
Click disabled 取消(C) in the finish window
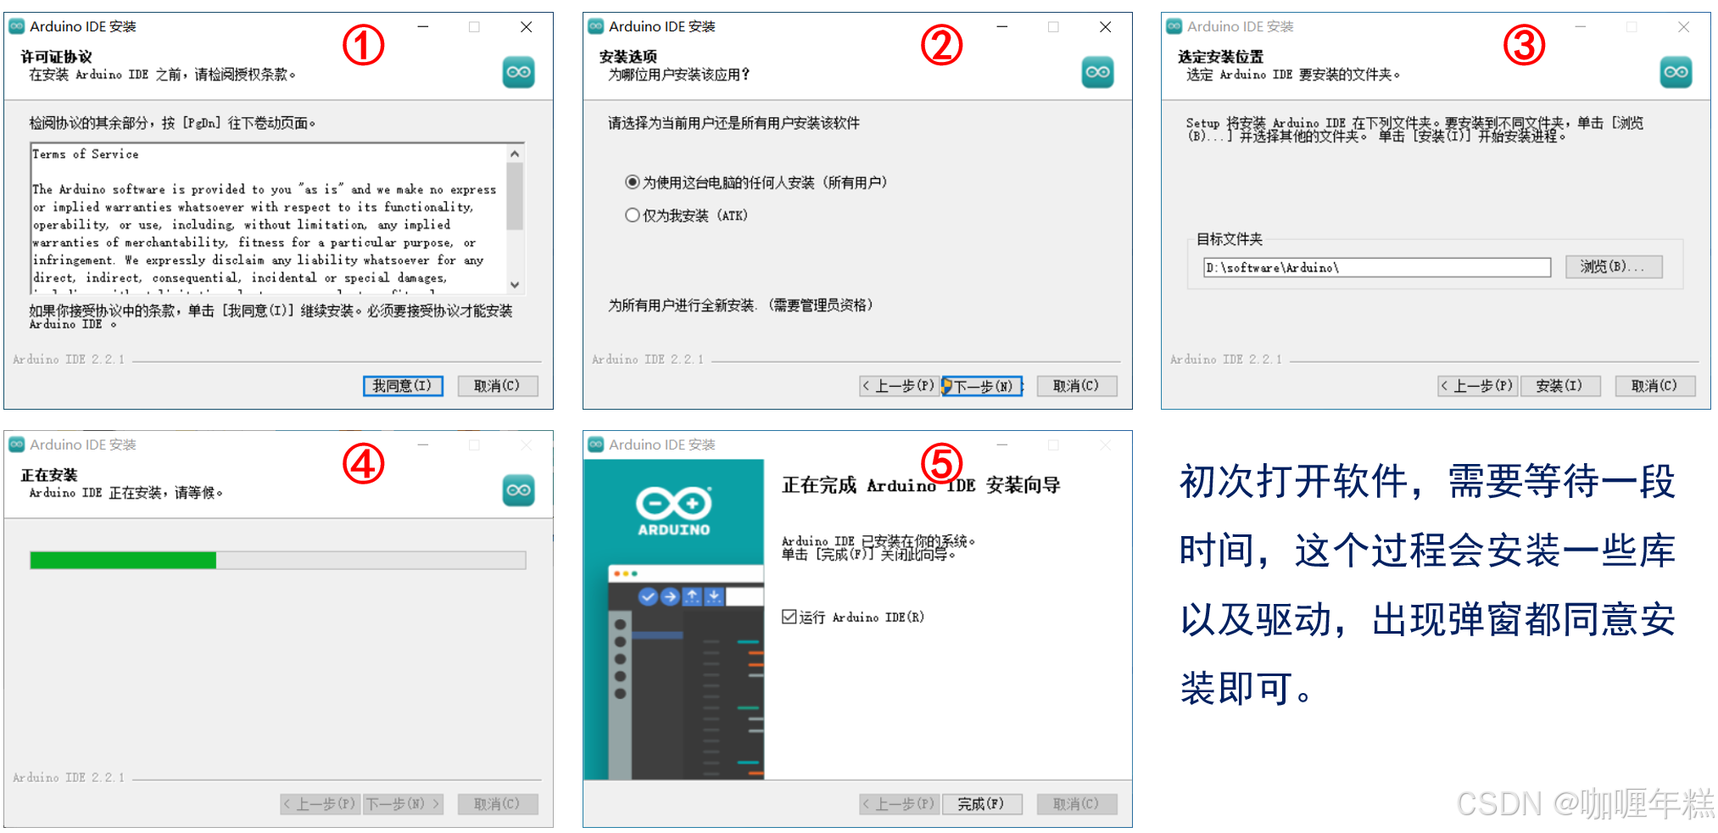pyautogui.click(x=1077, y=804)
